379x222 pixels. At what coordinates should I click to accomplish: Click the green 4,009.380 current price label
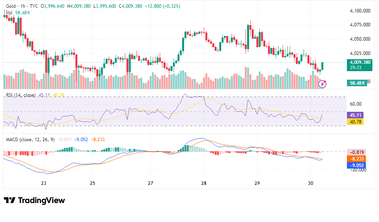coord(360,62)
